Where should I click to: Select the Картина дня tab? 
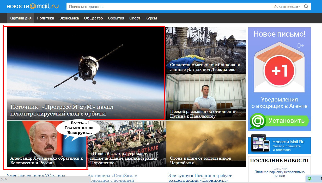click(20, 18)
